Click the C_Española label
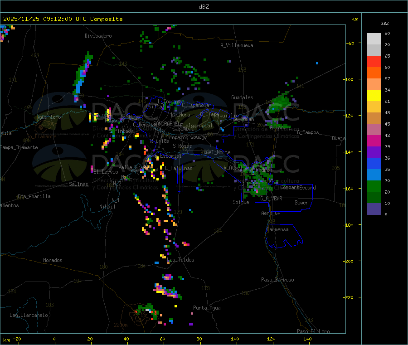 (x=196, y=105)
